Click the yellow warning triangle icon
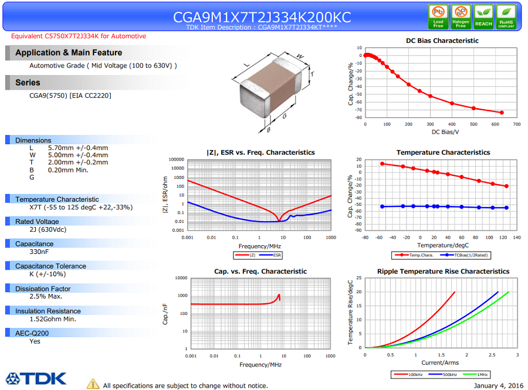528x390 pixels. [x=93, y=384]
